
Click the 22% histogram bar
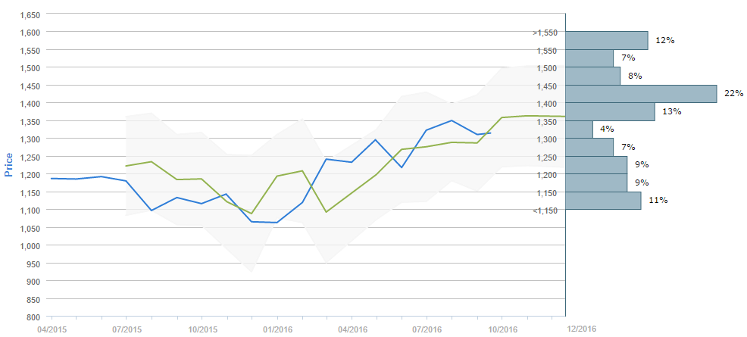click(641, 94)
